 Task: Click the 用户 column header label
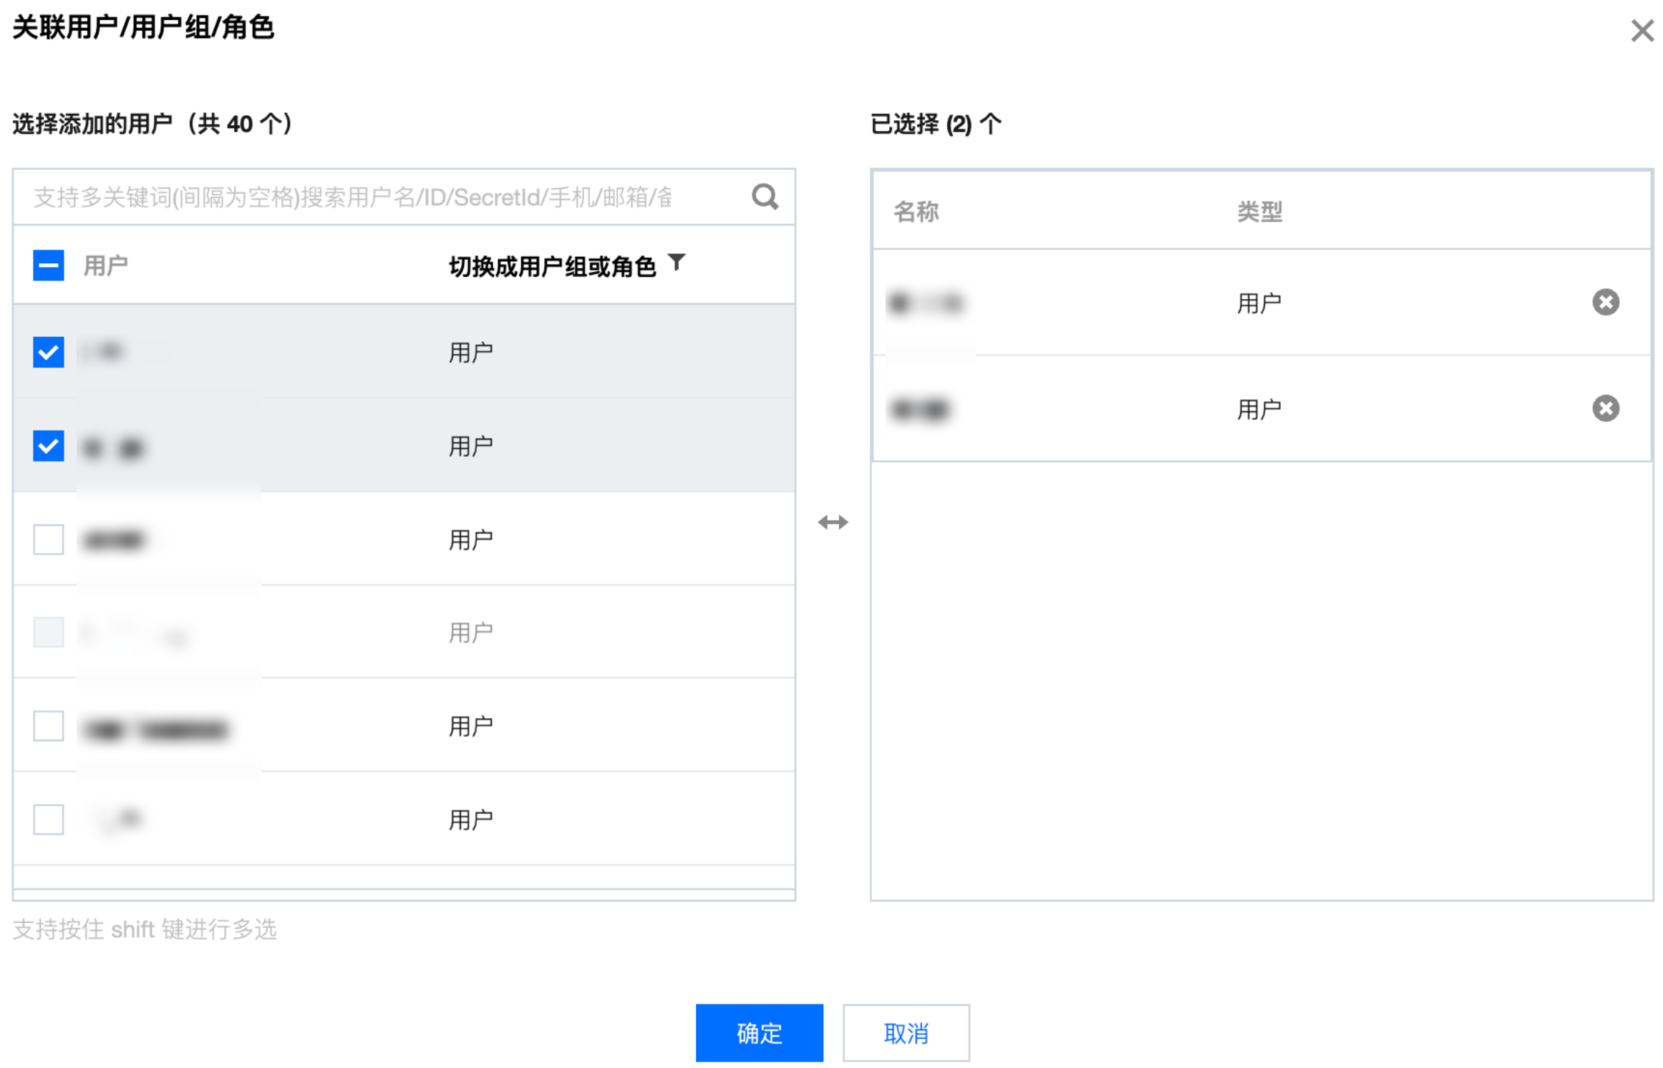(x=106, y=265)
